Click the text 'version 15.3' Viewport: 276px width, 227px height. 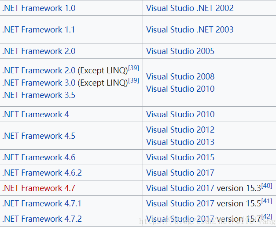239,188
